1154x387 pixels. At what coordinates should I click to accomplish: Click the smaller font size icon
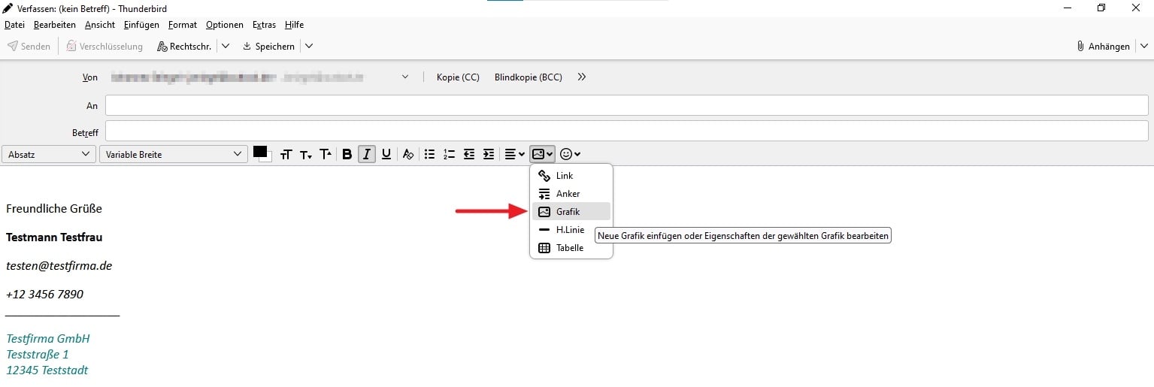click(306, 154)
